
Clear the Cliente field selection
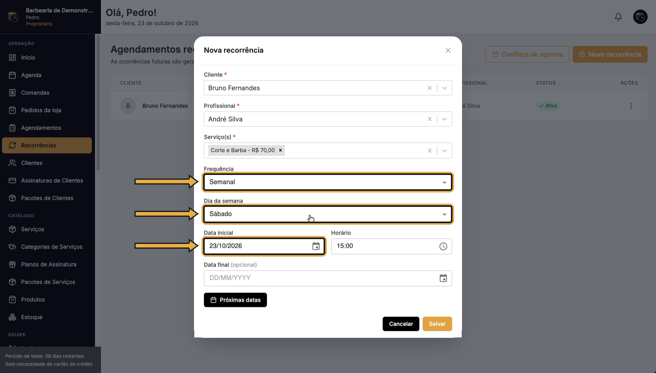430,88
